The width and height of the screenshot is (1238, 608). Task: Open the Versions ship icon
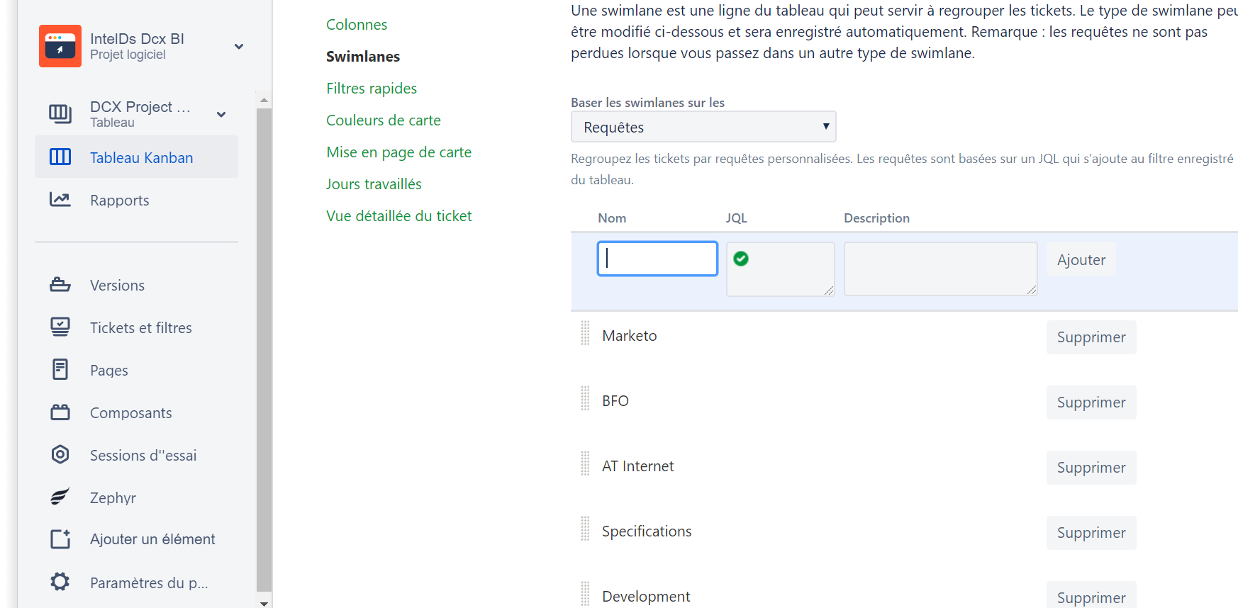coord(60,285)
